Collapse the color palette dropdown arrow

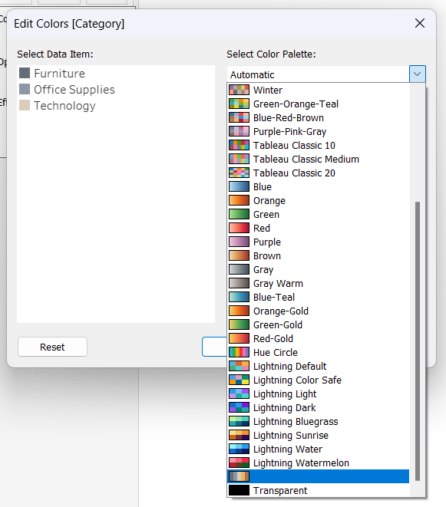click(417, 74)
